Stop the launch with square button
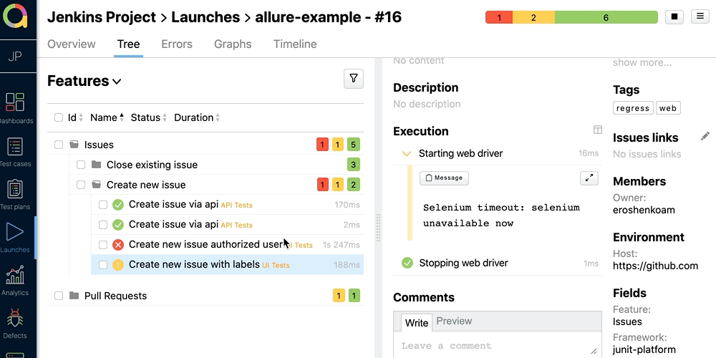This screenshot has width=716, height=358. coord(674,17)
